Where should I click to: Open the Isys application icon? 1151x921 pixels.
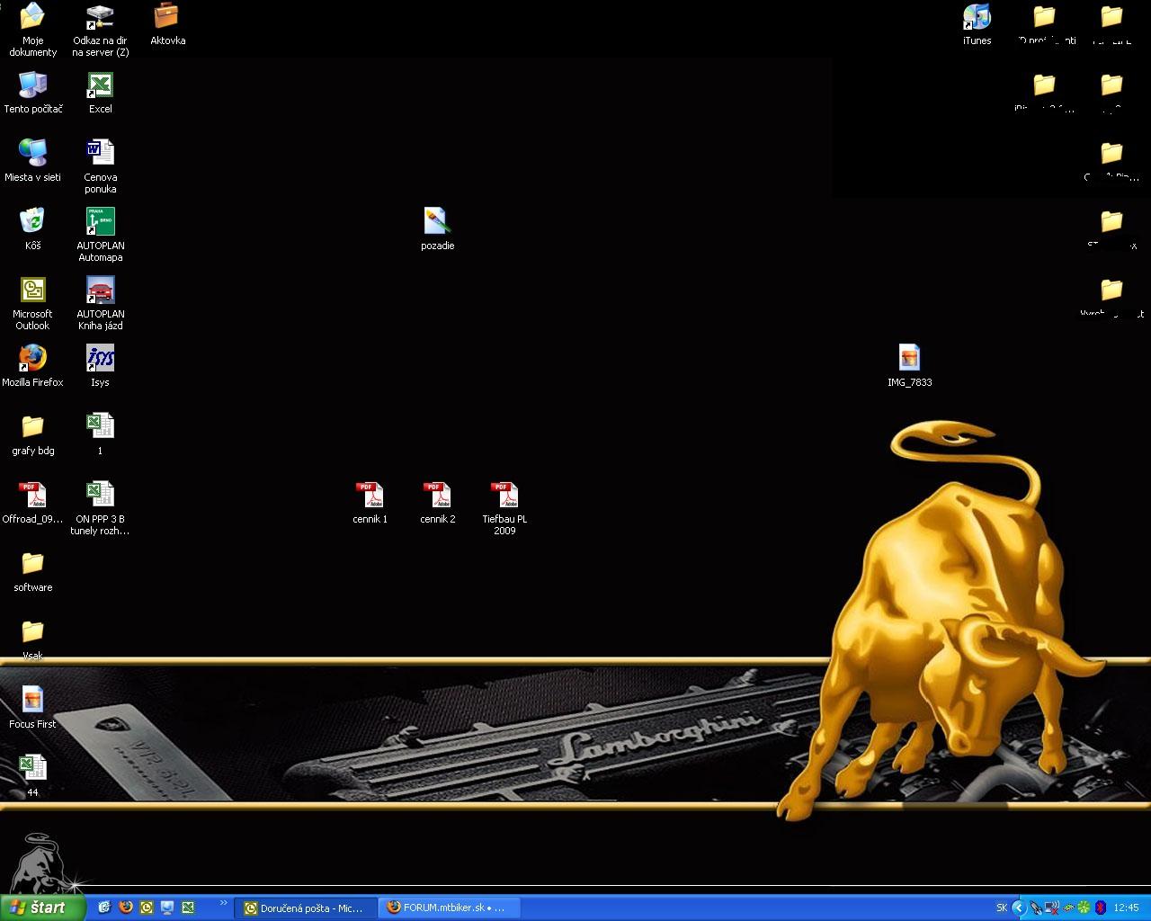click(x=100, y=358)
